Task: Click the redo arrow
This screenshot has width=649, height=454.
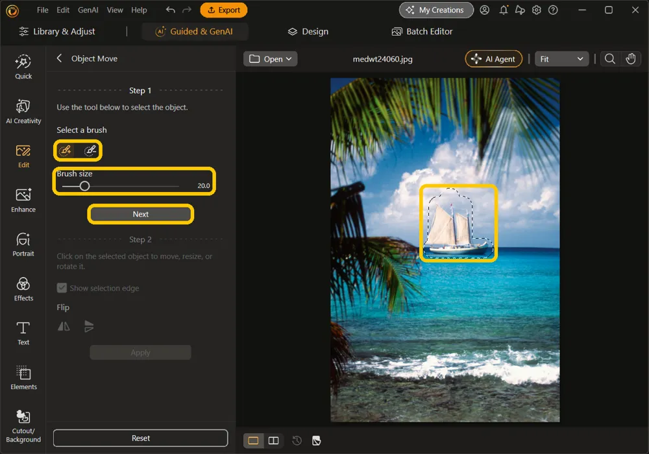Action: click(x=187, y=10)
